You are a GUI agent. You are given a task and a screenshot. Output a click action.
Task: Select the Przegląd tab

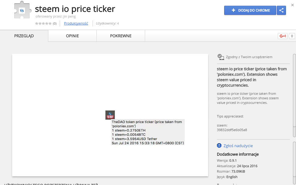click(24, 36)
